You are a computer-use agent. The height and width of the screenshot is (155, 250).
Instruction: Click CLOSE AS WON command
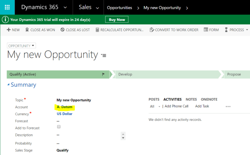(43, 30)
